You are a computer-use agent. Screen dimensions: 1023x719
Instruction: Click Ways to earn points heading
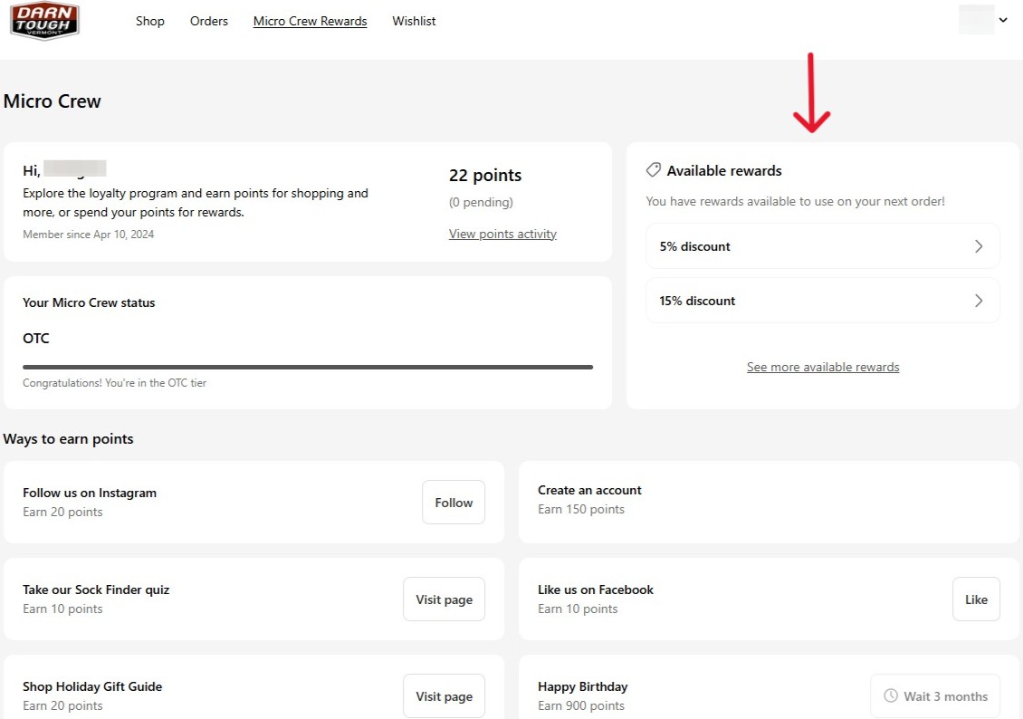coord(69,439)
